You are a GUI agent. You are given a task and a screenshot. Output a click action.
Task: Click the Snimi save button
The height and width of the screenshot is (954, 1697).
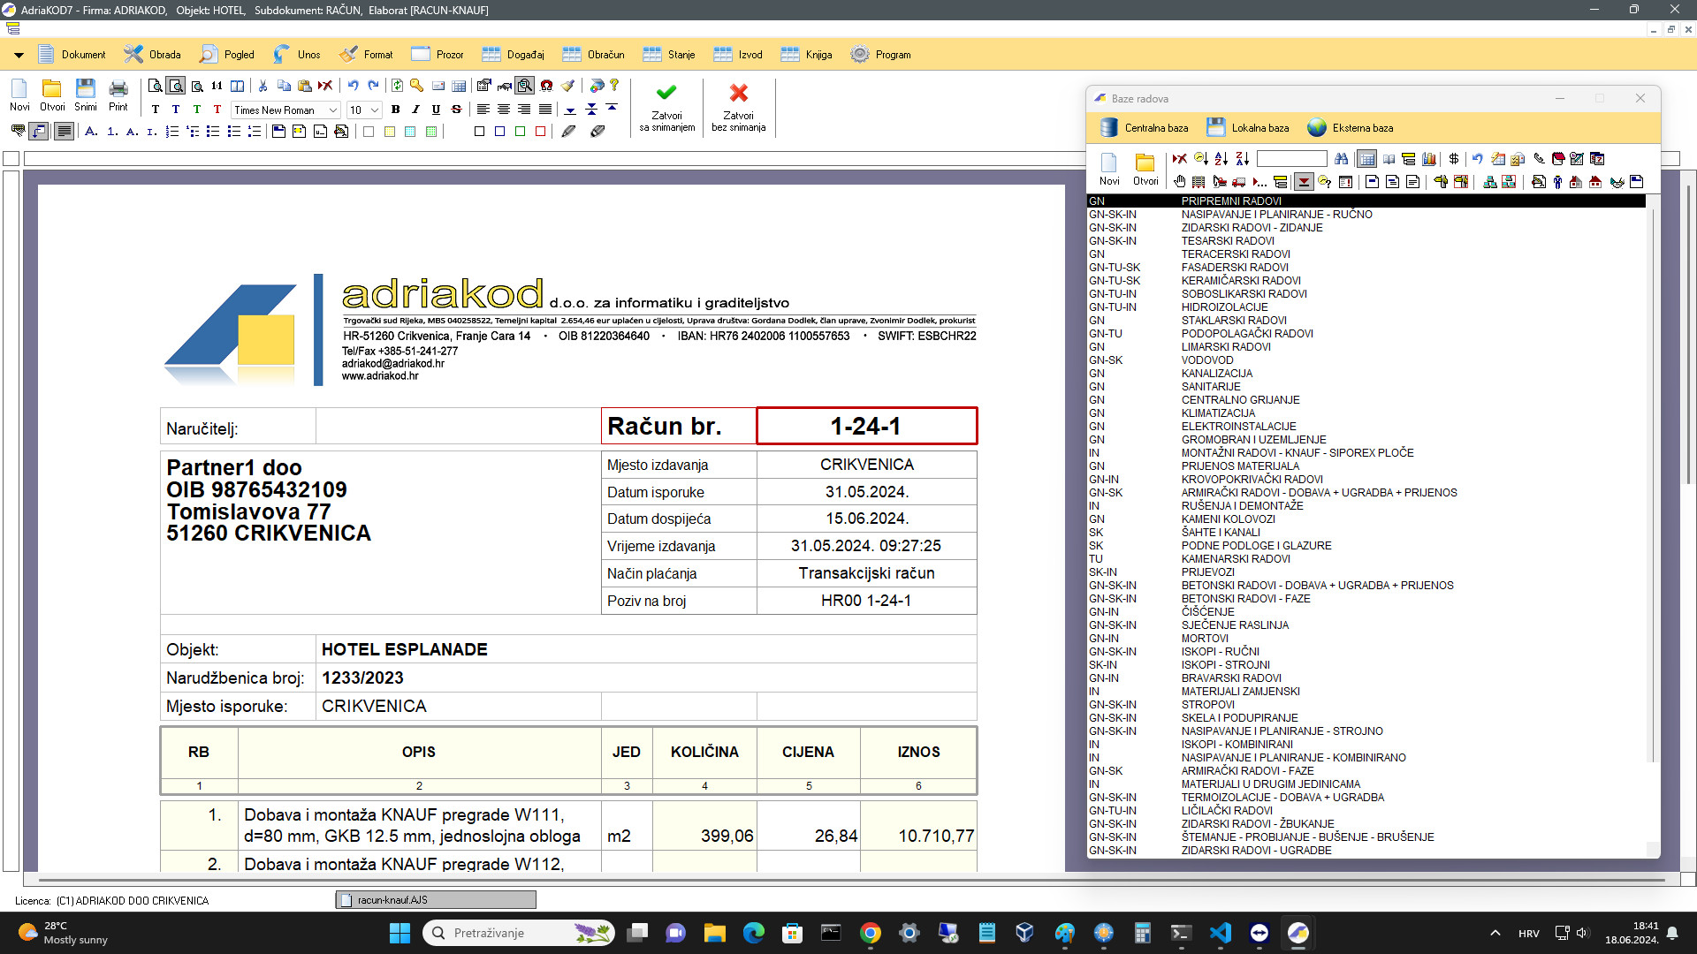(x=86, y=95)
